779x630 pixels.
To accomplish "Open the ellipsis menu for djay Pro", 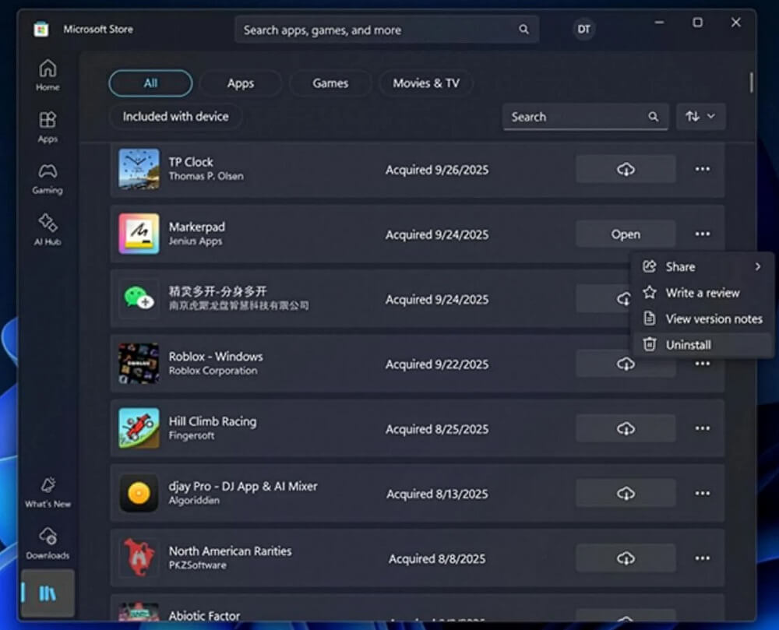I will [702, 492].
